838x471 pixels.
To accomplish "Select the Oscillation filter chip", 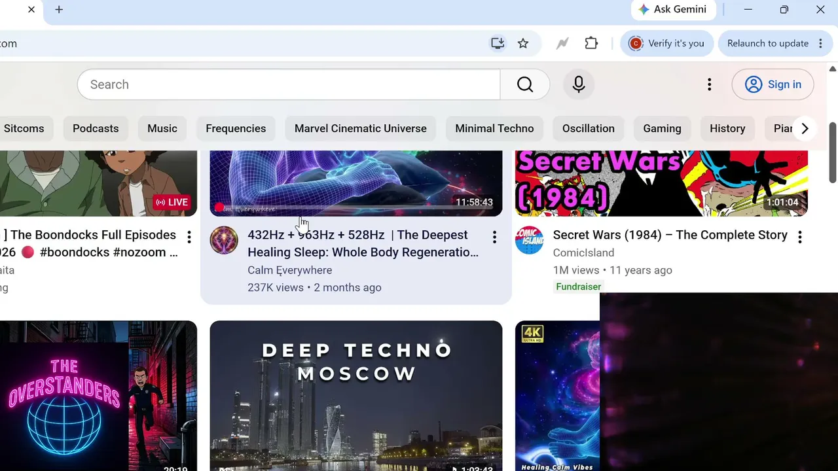I will (x=589, y=128).
